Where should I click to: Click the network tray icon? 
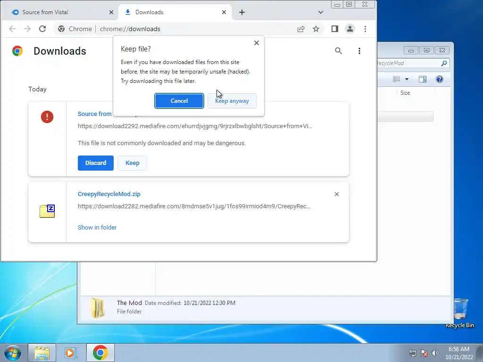[x=412, y=353]
